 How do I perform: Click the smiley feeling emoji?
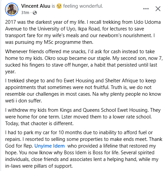[59, 6]
